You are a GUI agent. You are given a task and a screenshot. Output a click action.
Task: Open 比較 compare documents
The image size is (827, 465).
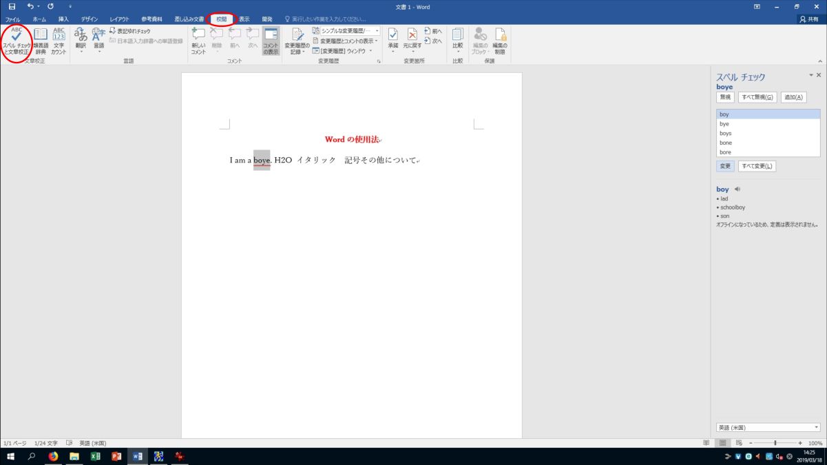(458, 41)
